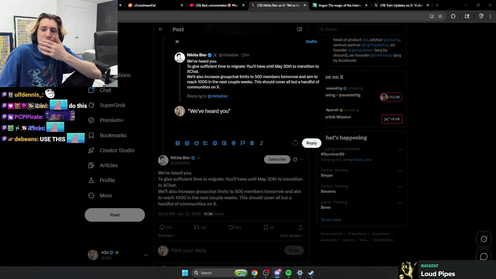
Task: Open more options for Steyer trend
Action: [400, 171]
